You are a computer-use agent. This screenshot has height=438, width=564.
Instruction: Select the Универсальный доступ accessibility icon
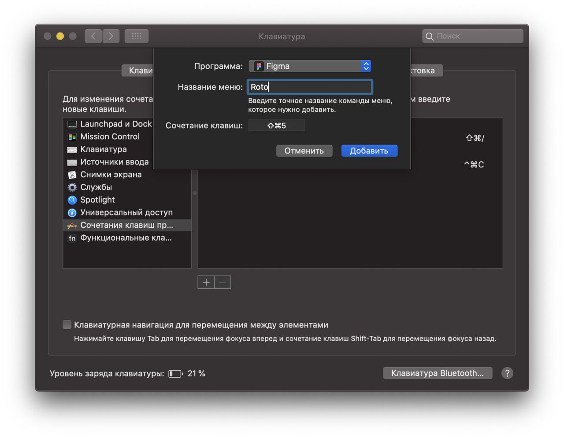pyautogui.click(x=72, y=213)
